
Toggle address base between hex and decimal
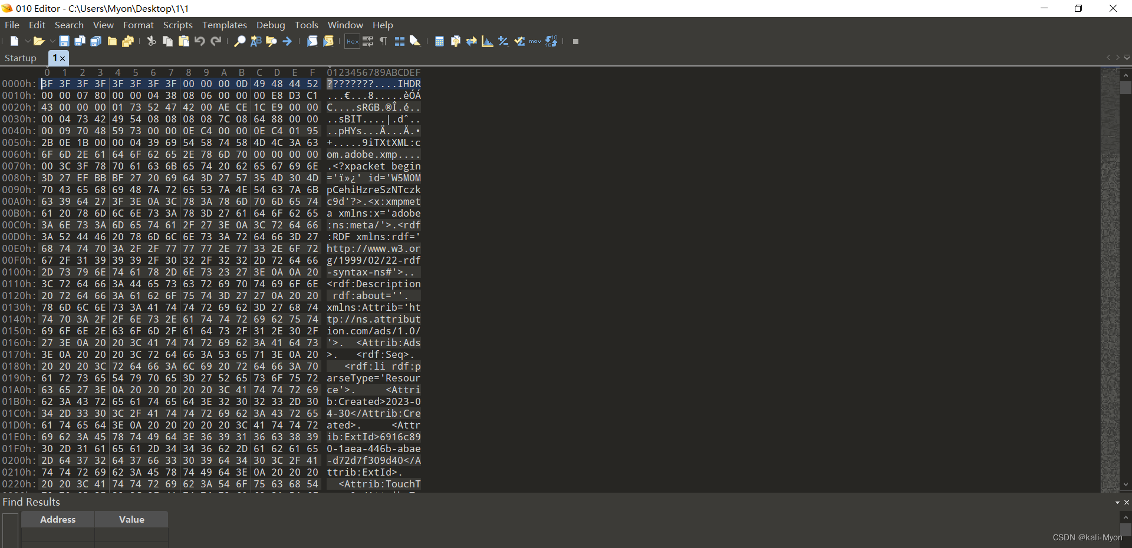tap(552, 41)
